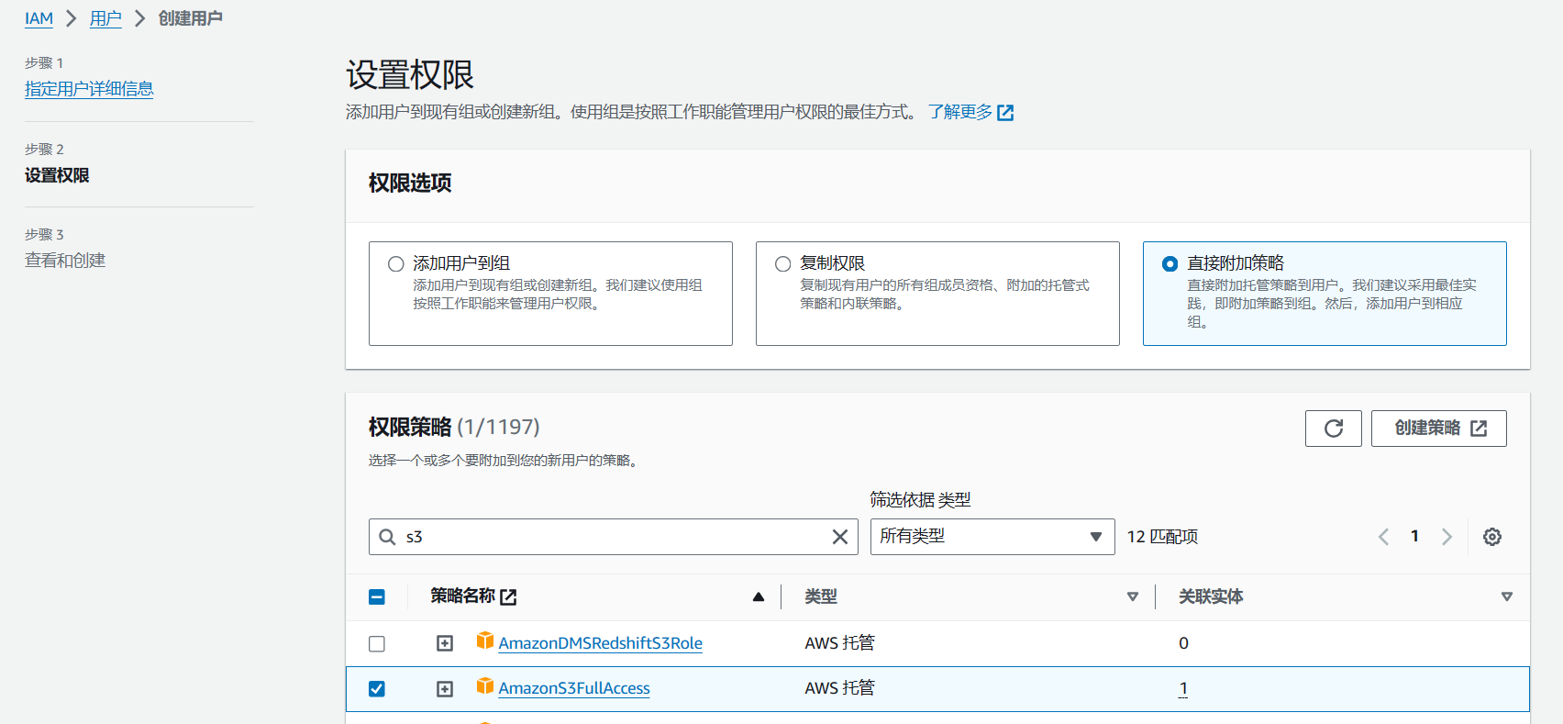
Task: Click AWS 托管 type in AmazonS3FullAccess row
Action: (x=840, y=688)
